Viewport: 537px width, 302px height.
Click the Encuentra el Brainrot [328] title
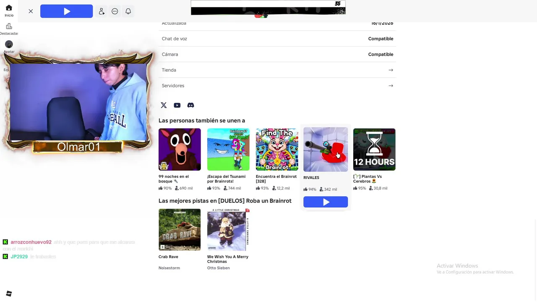(x=276, y=179)
